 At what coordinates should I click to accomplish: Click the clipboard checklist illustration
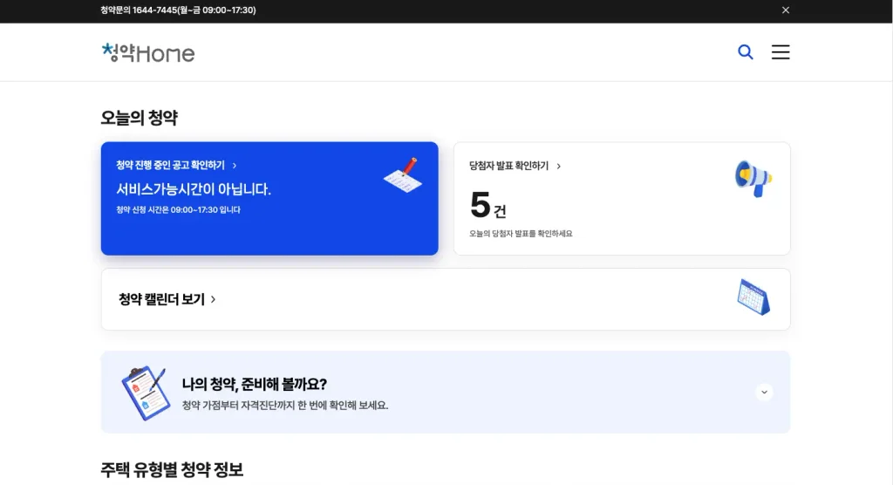pyautogui.click(x=146, y=393)
